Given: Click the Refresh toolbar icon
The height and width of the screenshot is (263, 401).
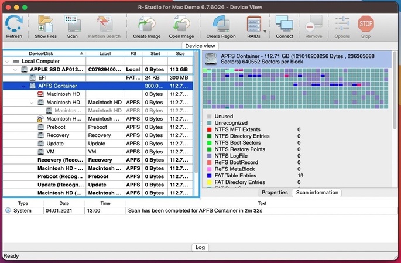Looking at the screenshot, I should pyautogui.click(x=14, y=23).
